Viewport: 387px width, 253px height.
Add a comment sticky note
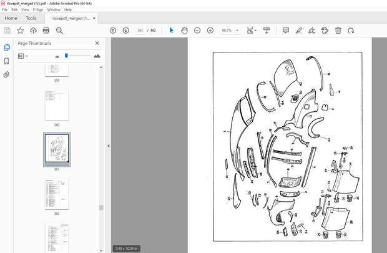click(286, 31)
